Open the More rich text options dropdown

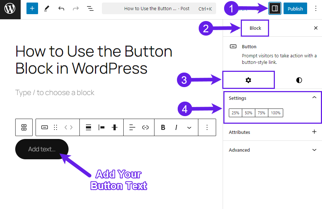189,128
